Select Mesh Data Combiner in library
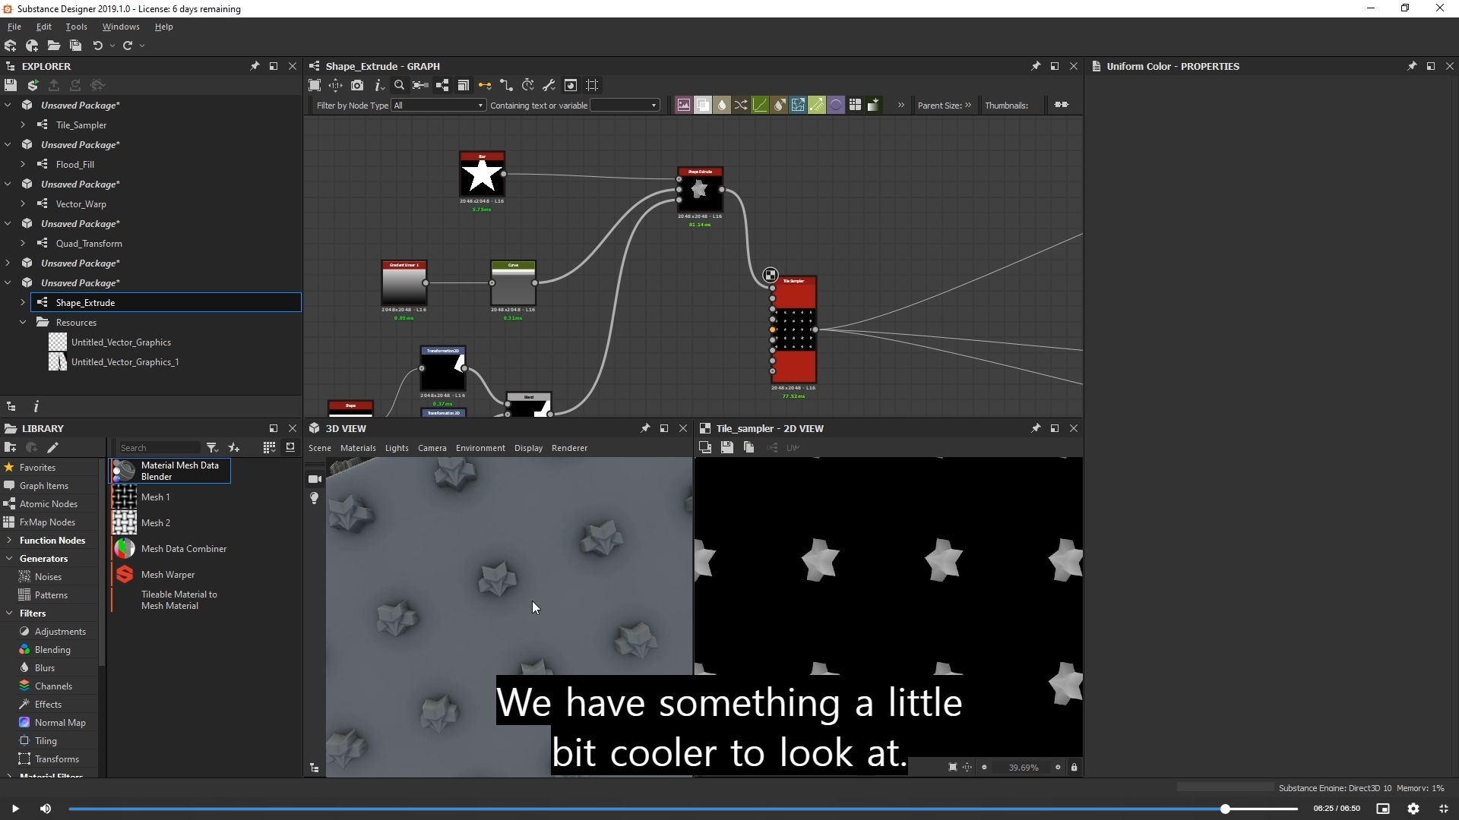The width and height of the screenshot is (1459, 820). pos(183,549)
